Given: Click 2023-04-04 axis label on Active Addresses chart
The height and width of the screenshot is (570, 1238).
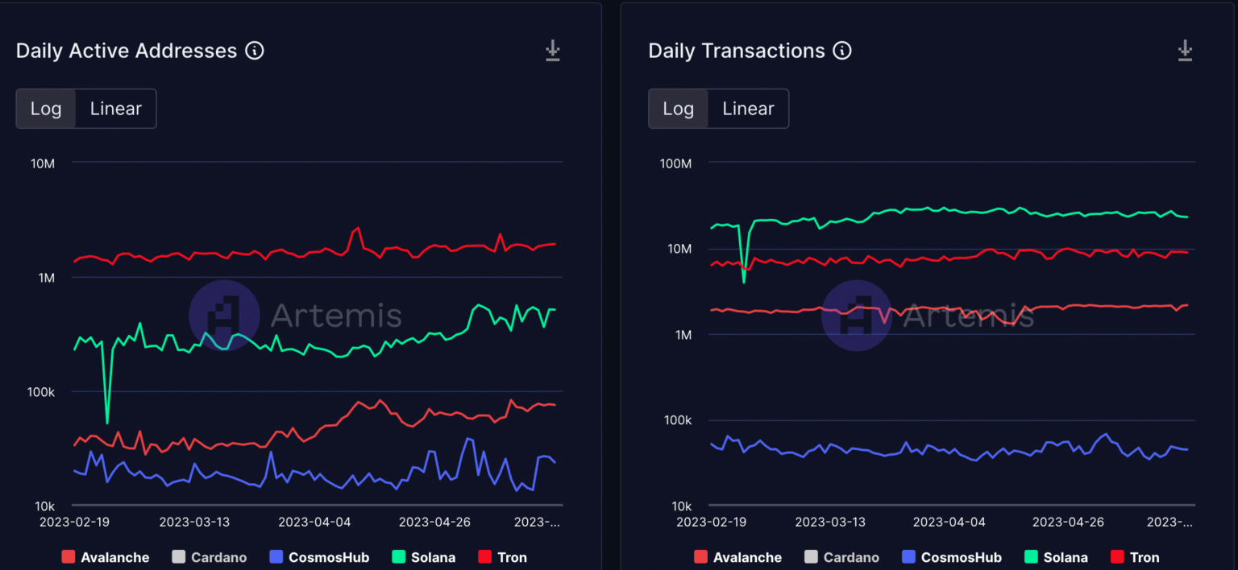Looking at the screenshot, I should 314,522.
